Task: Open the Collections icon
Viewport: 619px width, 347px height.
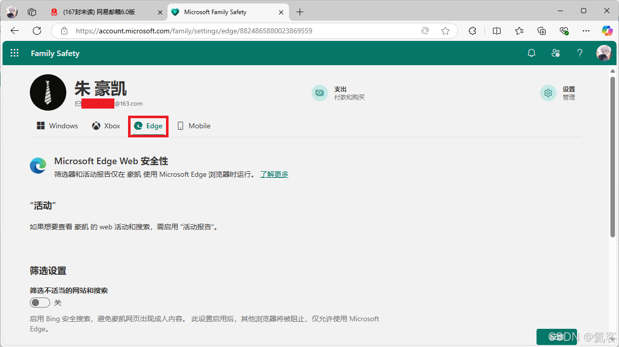Action: 542,31
